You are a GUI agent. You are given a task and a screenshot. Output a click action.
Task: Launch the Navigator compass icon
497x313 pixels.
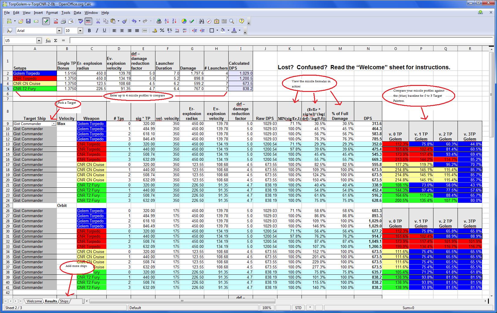pos(209,21)
